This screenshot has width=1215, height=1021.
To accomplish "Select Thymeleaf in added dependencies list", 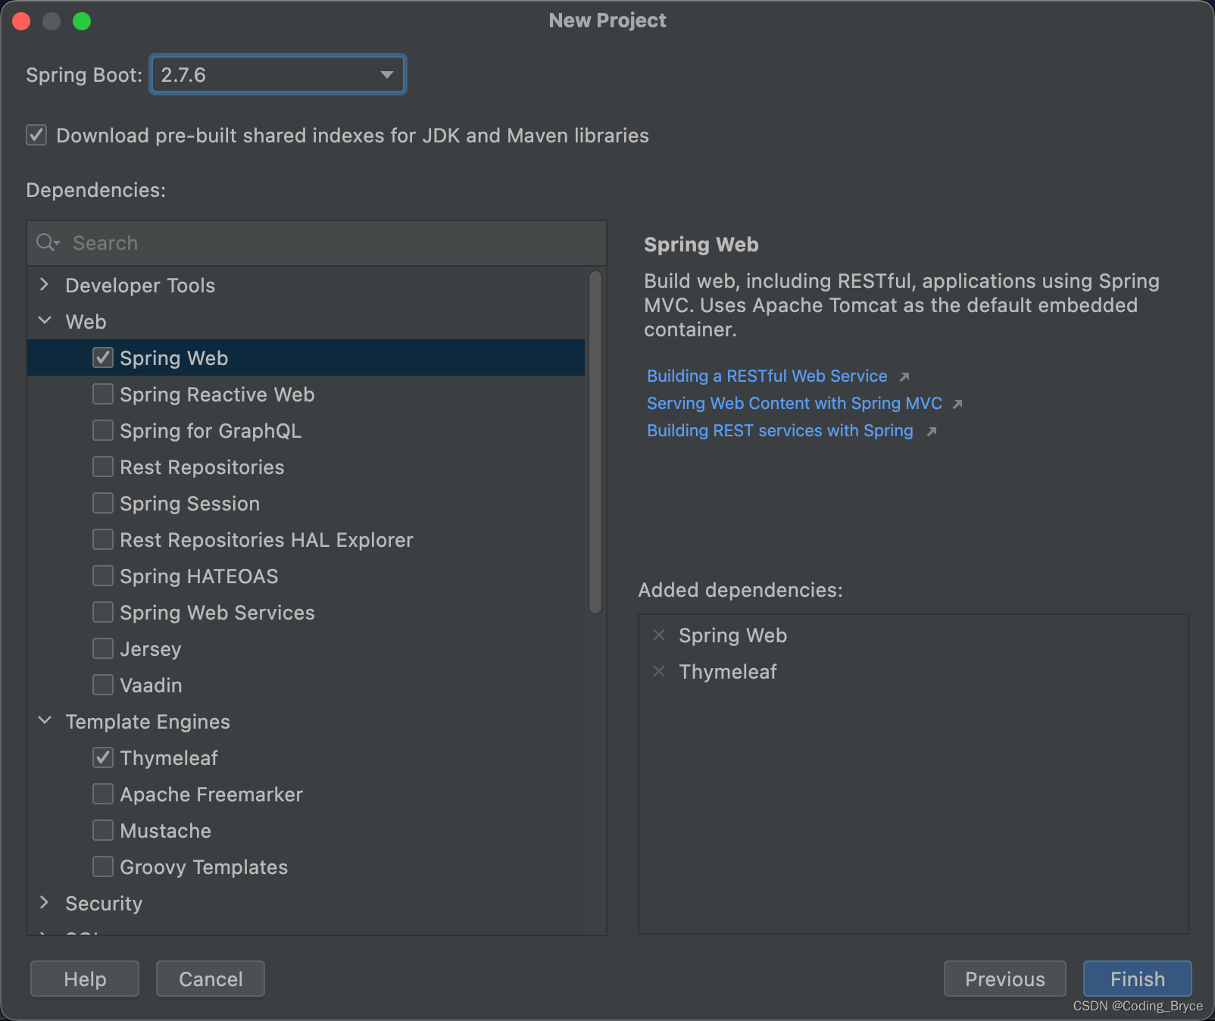I will (728, 672).
